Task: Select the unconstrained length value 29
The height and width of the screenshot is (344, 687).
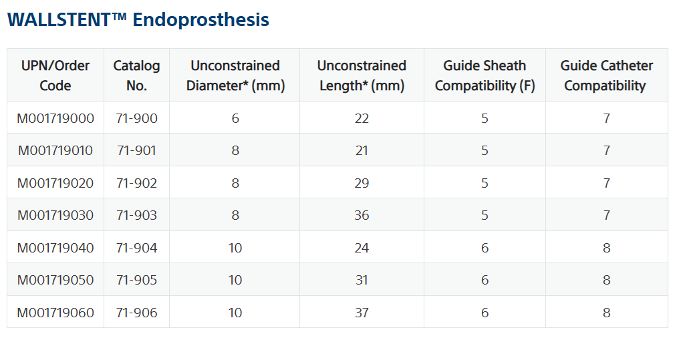Action: tap(362, 183)
